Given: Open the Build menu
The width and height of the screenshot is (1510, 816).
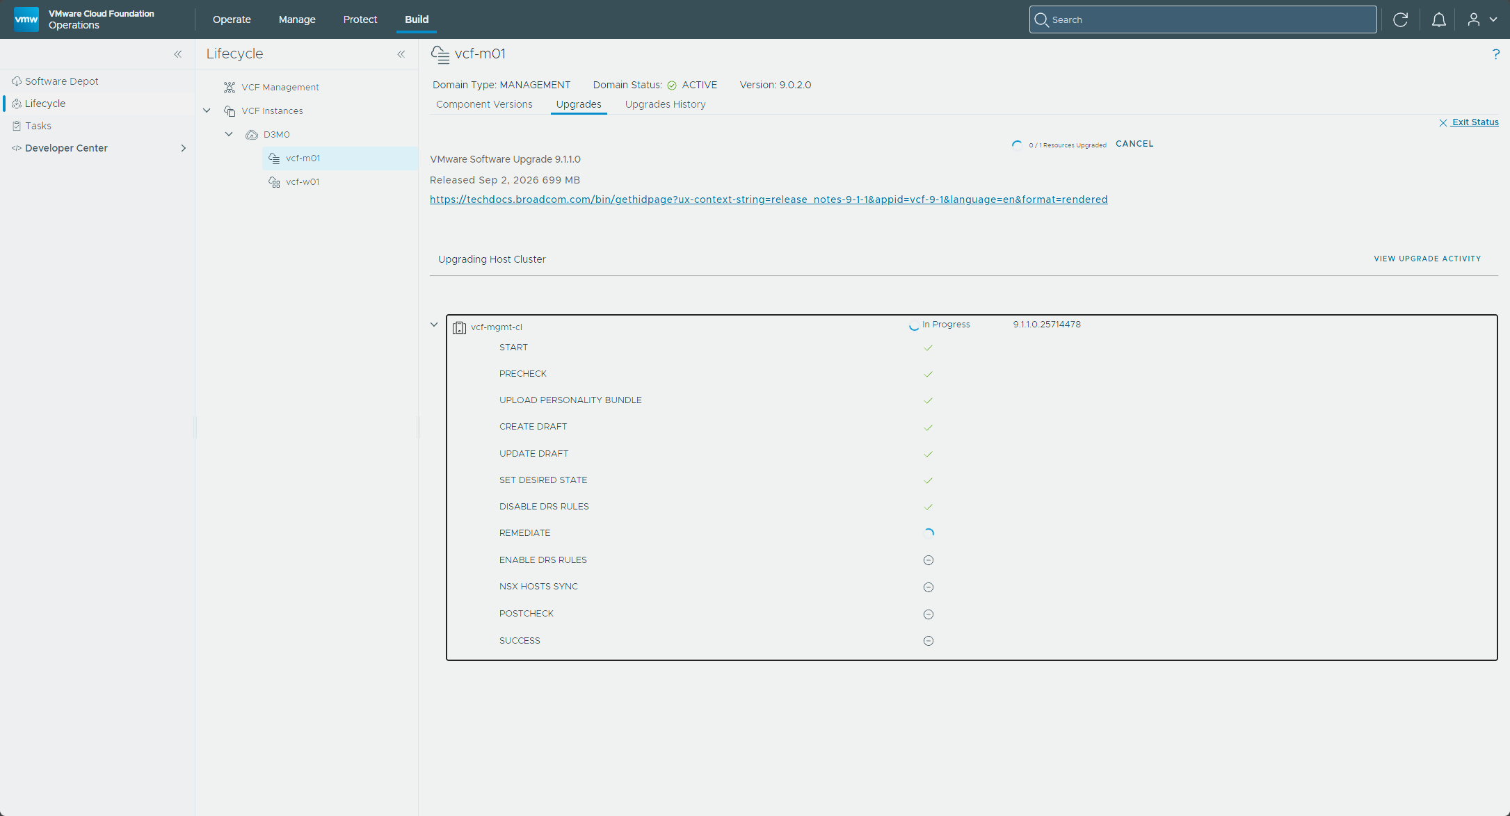Looking at the screenshot, I should (417, 19).
